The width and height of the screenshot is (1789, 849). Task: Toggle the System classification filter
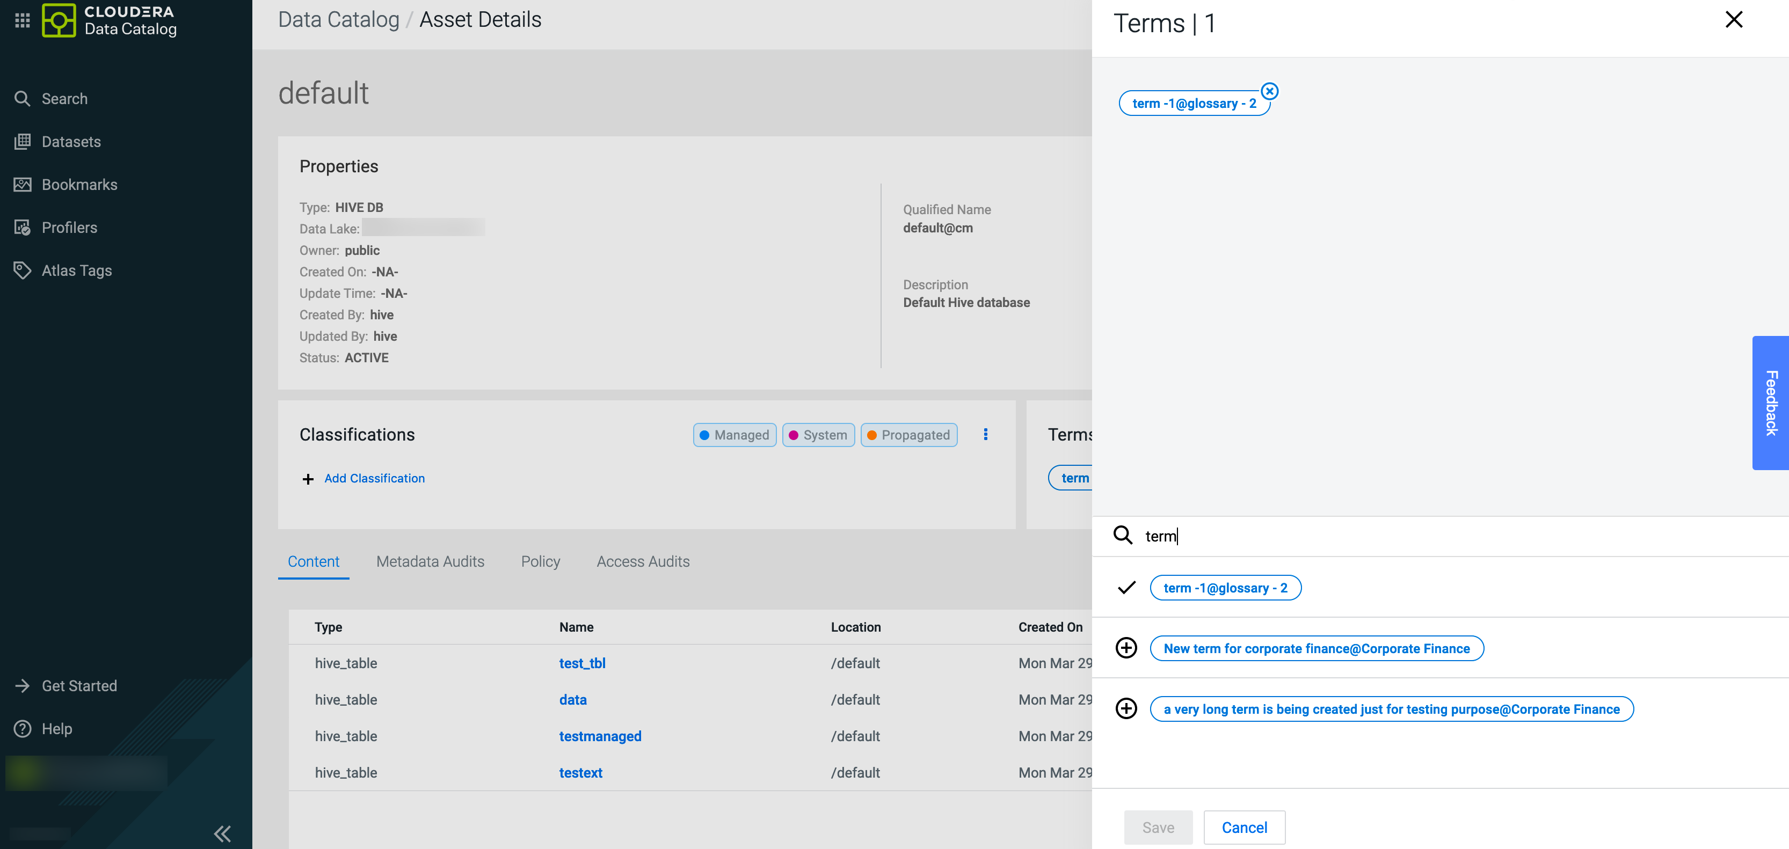tap(818, 435)
